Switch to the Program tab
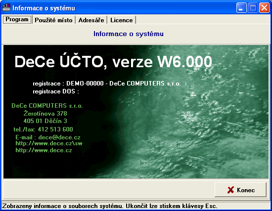Viewport: 272px width, 211px height. [17, 19]
